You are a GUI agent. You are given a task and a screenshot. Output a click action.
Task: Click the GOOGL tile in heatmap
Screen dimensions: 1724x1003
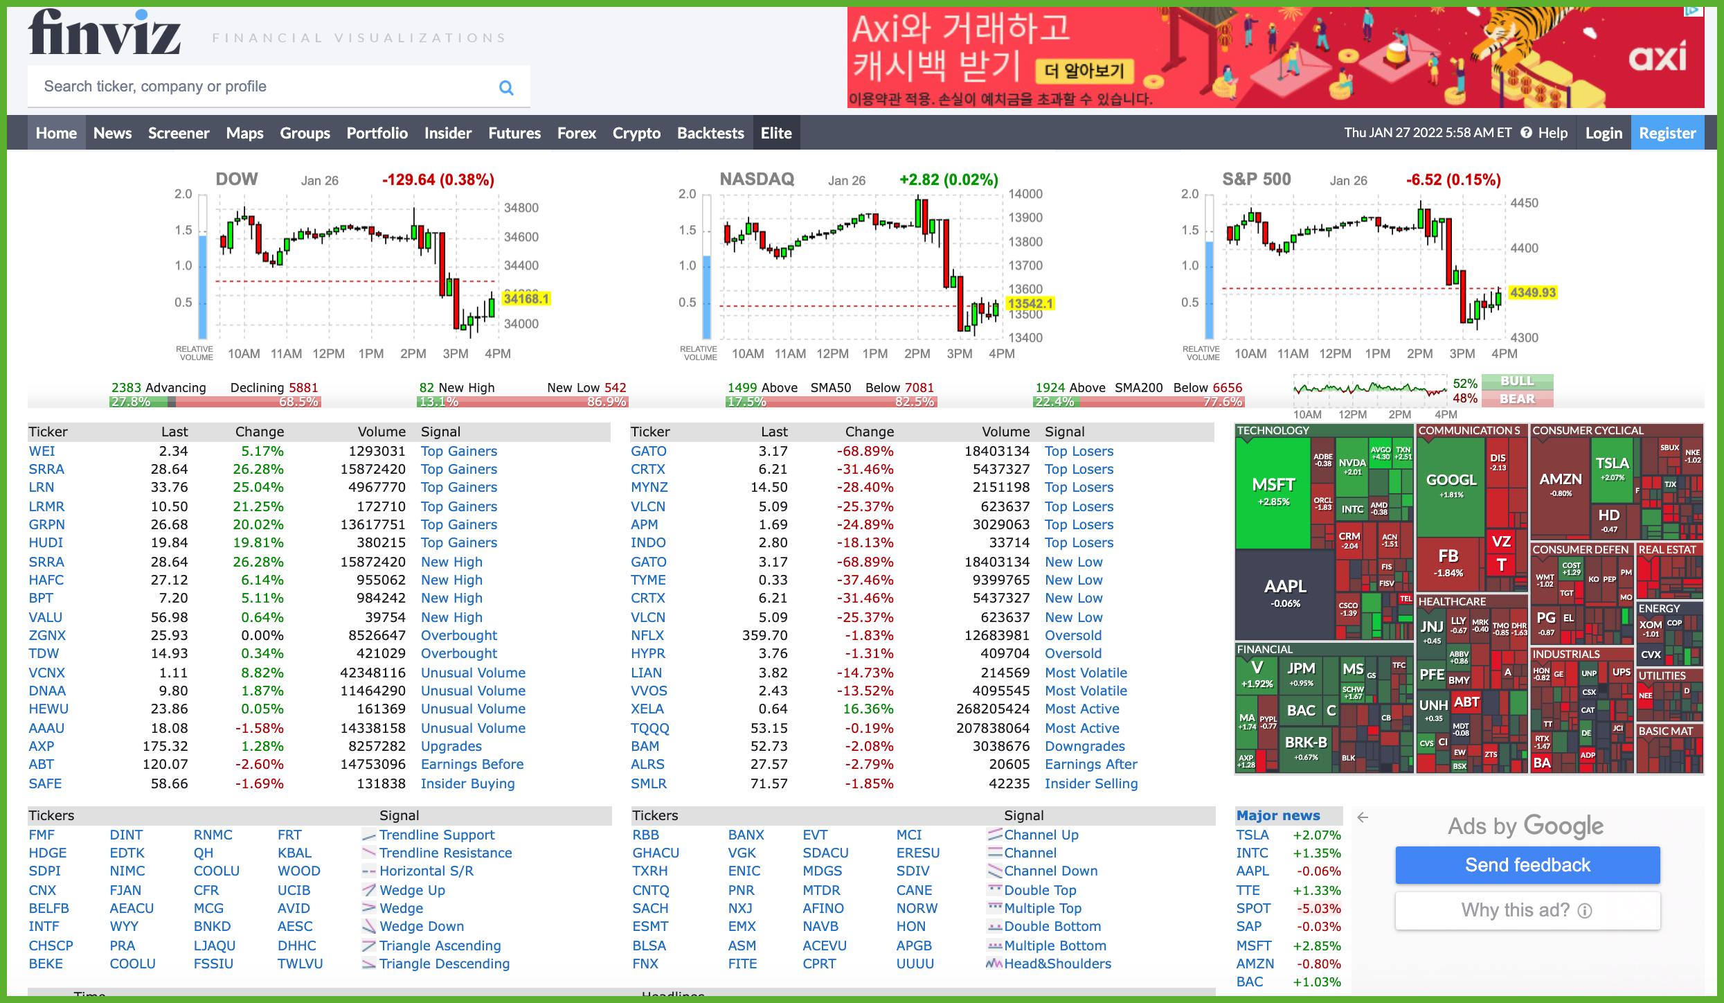pos(1451,486)
